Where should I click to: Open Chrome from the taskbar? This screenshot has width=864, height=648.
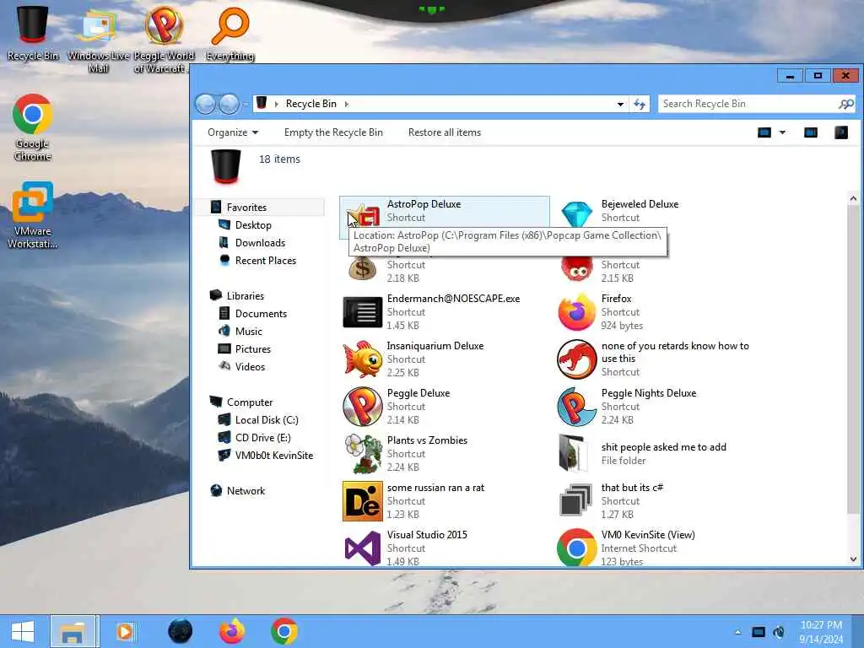284,631
